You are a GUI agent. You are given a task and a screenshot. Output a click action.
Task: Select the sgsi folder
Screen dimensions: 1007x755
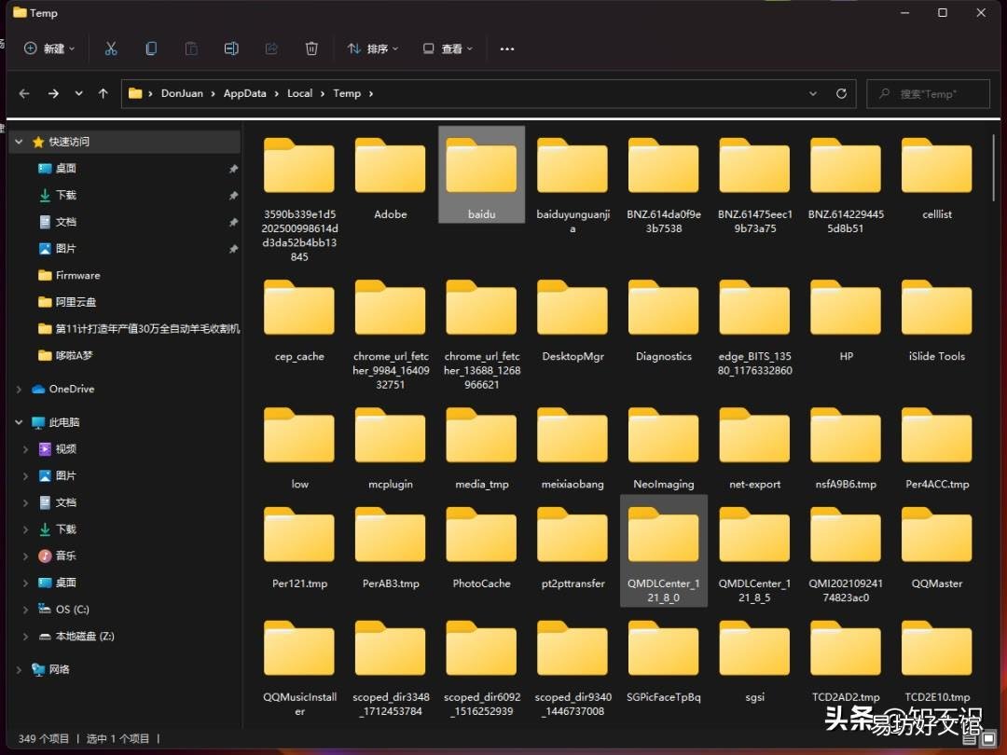pos(754,661)
